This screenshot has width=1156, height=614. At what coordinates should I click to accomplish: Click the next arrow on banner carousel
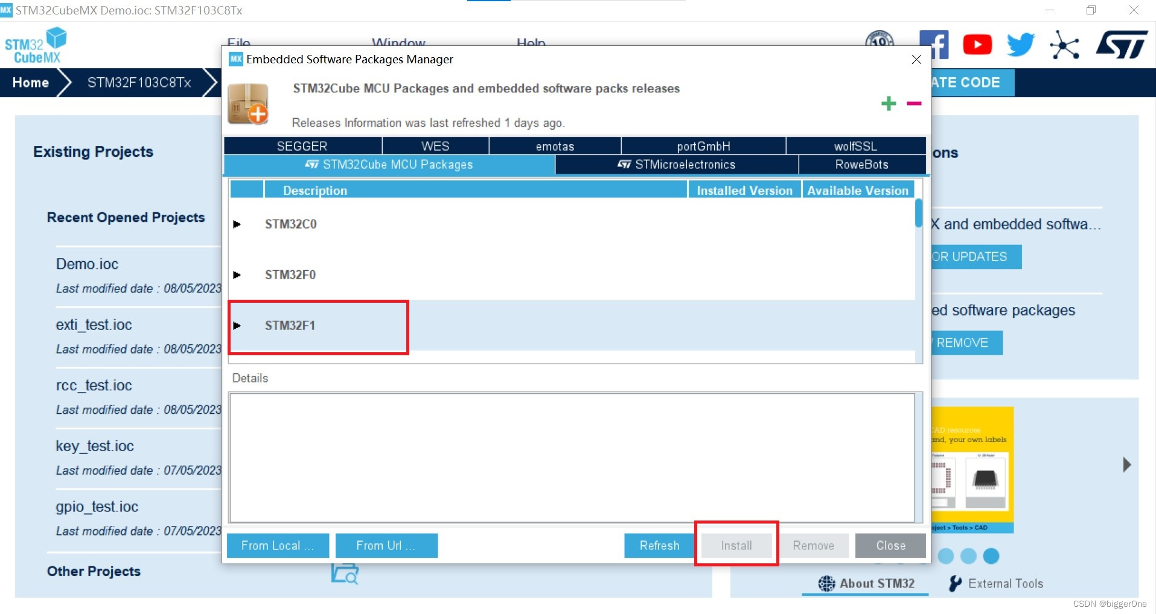(1126, 464)
